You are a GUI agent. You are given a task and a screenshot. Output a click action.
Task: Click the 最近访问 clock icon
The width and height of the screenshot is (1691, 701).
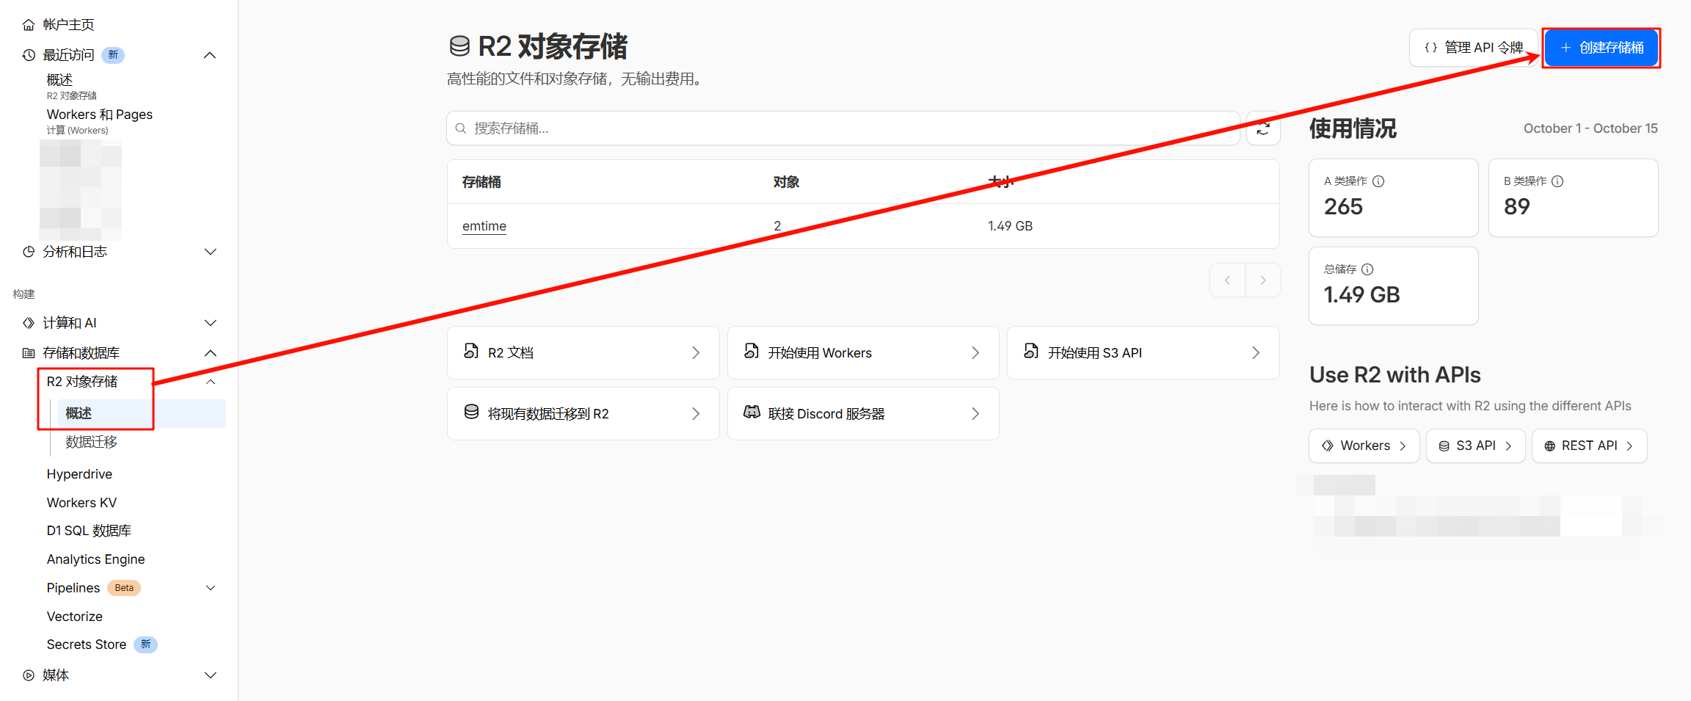(29, 55)
